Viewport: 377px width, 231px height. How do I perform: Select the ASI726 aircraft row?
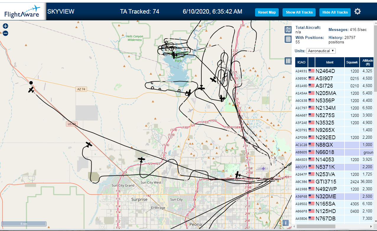tap(334, 86)
